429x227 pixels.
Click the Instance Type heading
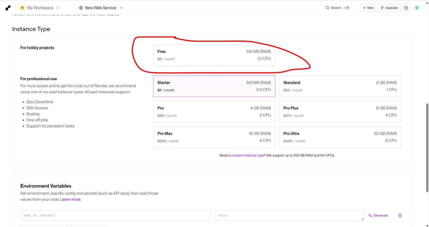31,29
